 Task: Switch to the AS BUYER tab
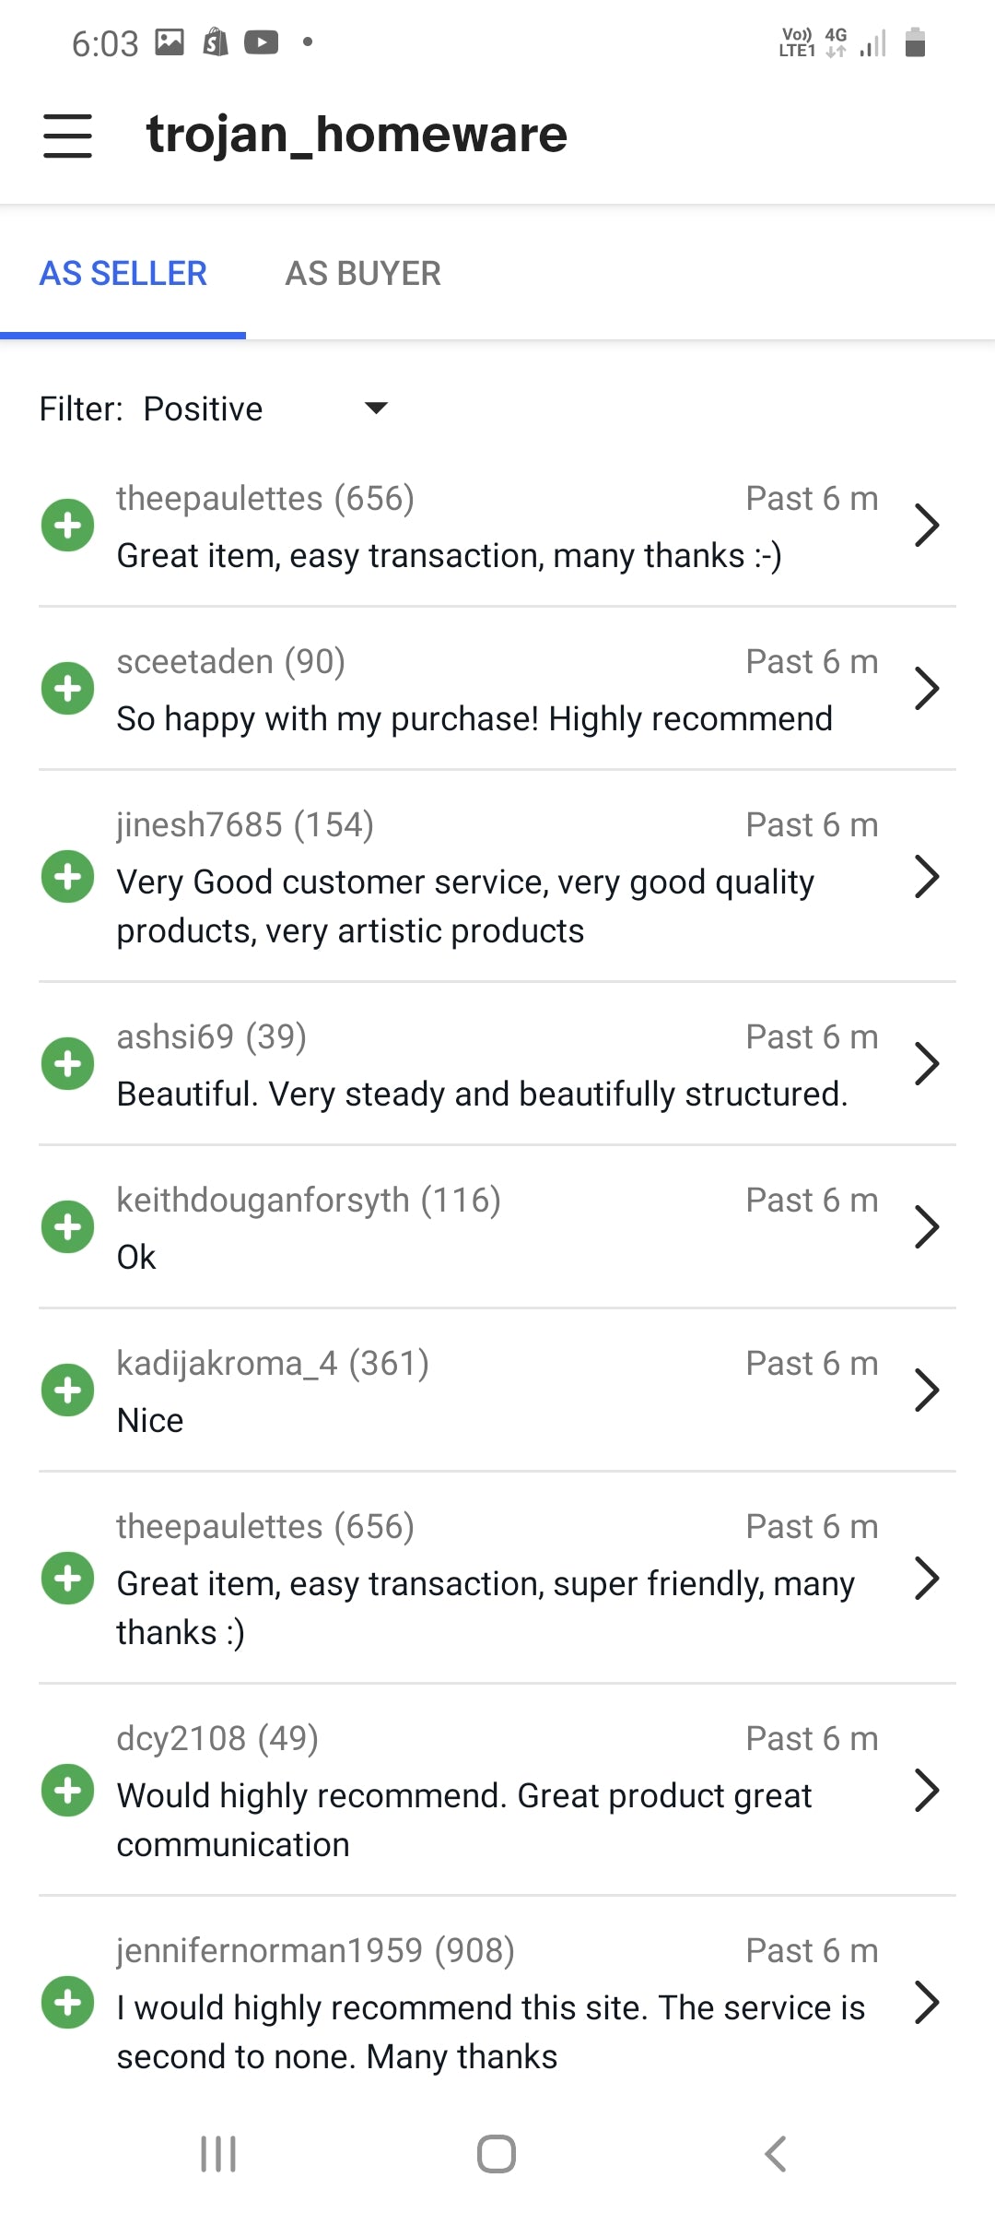[x=363, y=274]
